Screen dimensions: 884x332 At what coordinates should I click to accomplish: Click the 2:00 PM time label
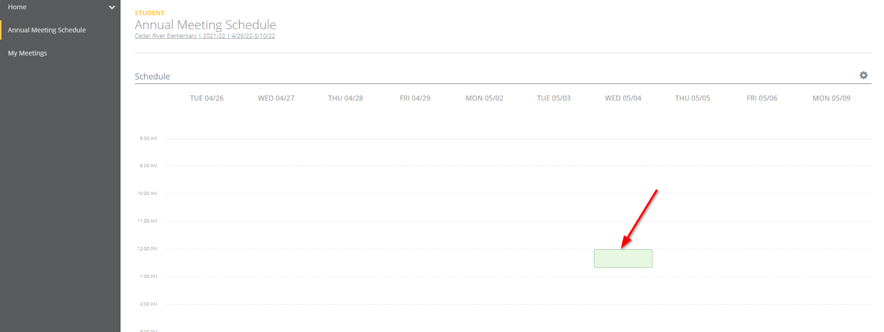[x=148, y=304]
